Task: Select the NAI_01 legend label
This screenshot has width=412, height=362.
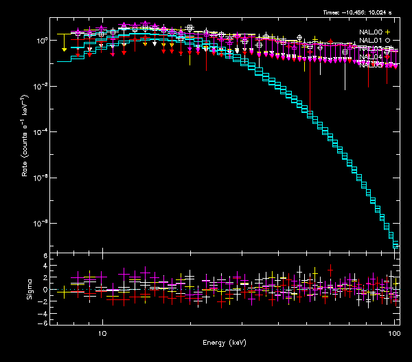Action: click(x=371, y=41)
